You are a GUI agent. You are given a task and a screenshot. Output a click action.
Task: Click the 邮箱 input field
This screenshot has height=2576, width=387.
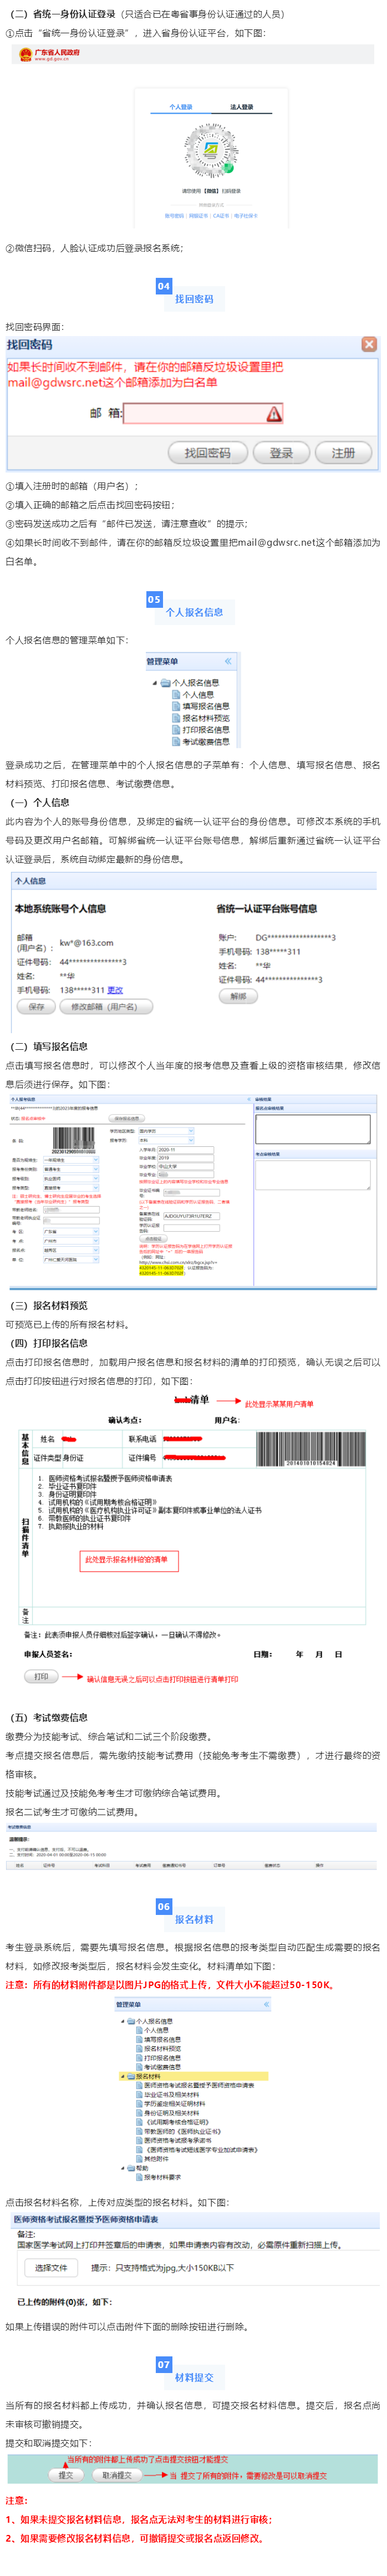[195, 413]
